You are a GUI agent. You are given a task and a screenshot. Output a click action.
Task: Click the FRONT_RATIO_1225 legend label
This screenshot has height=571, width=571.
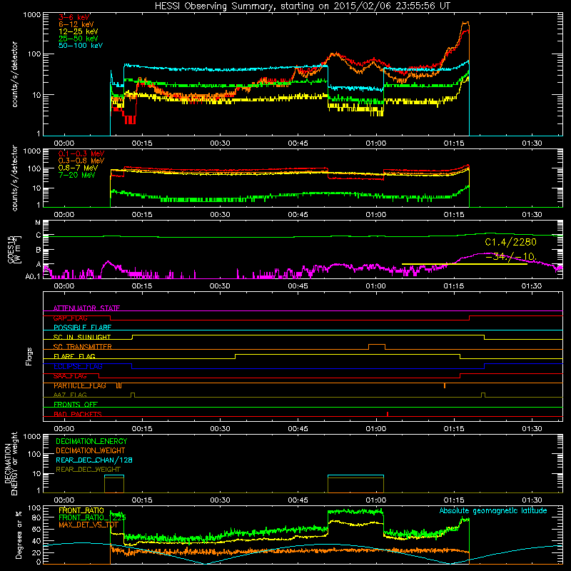tap(93, 518)
